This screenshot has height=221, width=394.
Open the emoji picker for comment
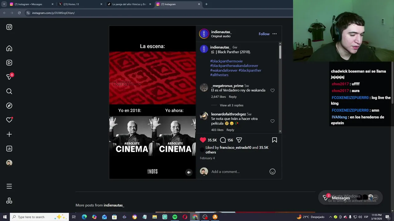272,172
